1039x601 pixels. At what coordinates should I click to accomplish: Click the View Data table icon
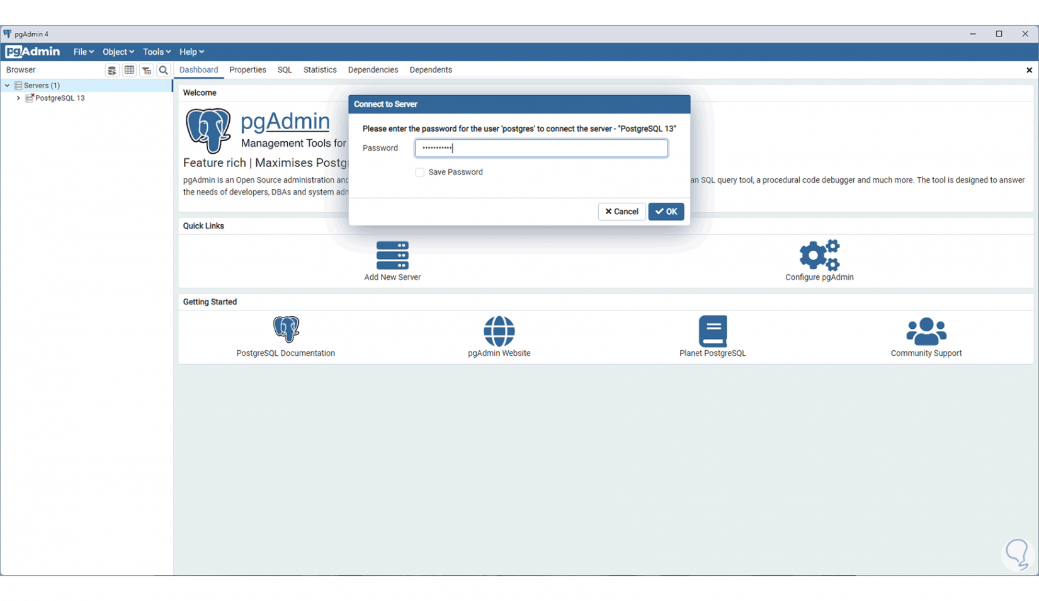click(x=129, y=70)
